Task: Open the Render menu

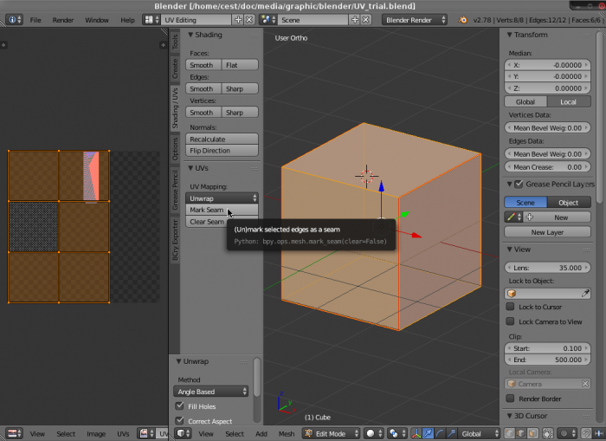Action: click(63, 19)
